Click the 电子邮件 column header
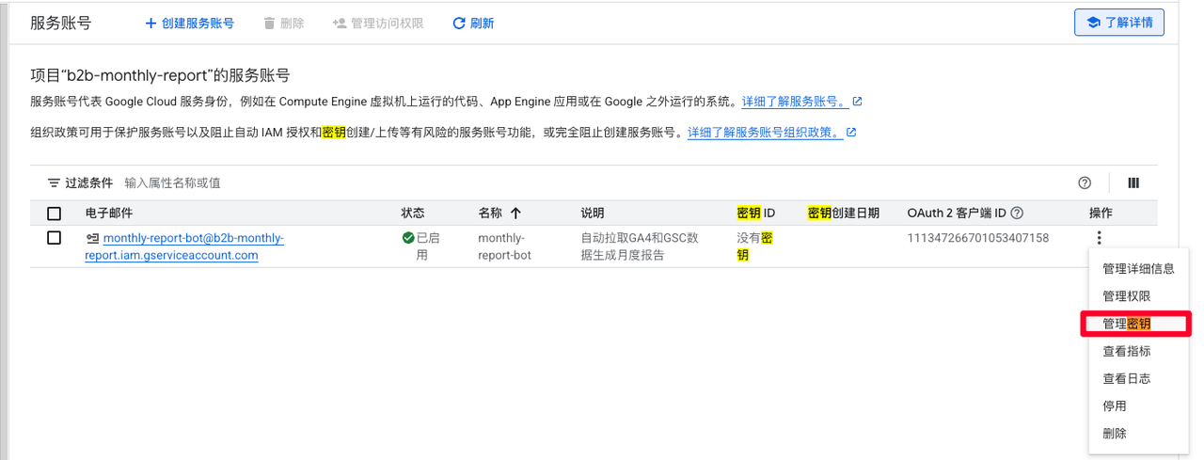 click(x=109, y=214)
